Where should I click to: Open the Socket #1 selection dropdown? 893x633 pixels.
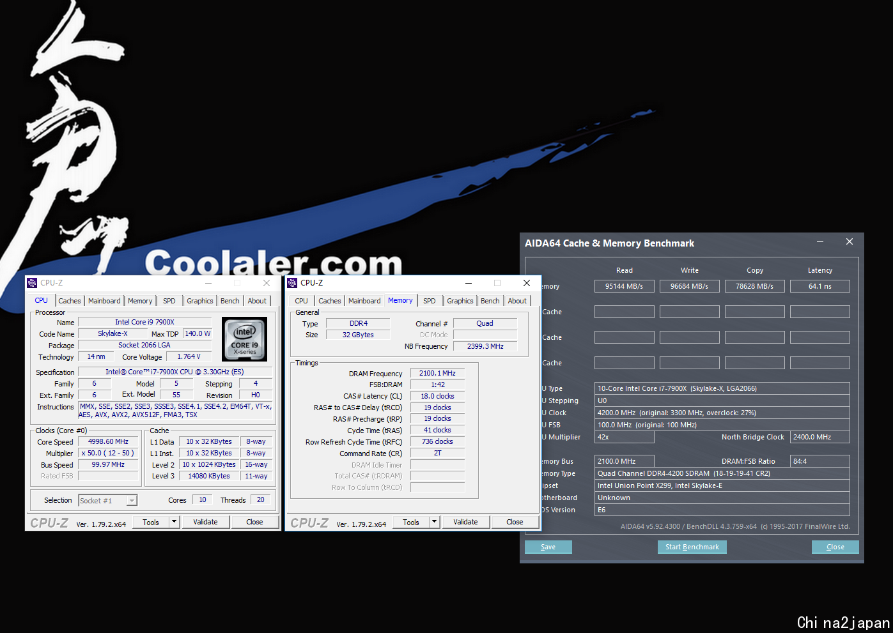tap(132, 501)
